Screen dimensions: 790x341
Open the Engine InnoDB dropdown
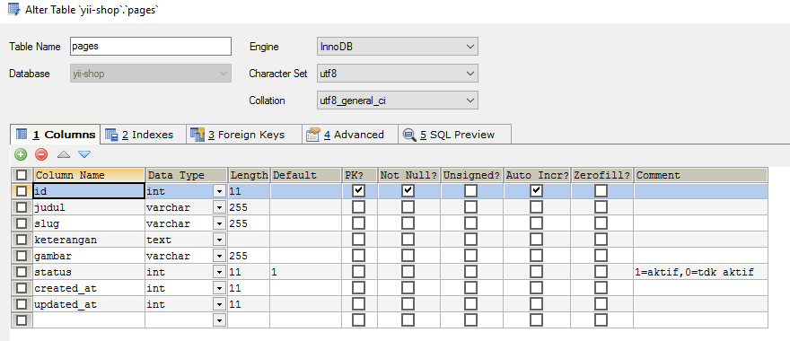pos(398,47)
